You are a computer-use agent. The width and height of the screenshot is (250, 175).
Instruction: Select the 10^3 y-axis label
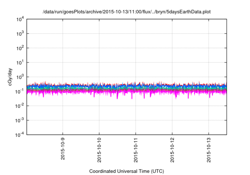(20, 34)
